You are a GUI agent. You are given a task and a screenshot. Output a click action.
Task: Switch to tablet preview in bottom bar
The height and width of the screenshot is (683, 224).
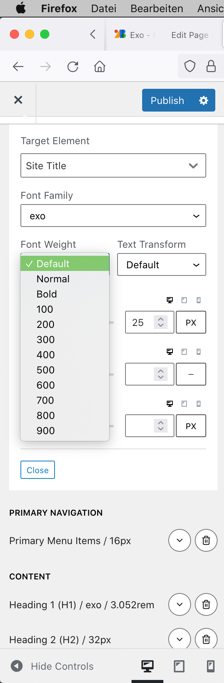tap(179, 666)
